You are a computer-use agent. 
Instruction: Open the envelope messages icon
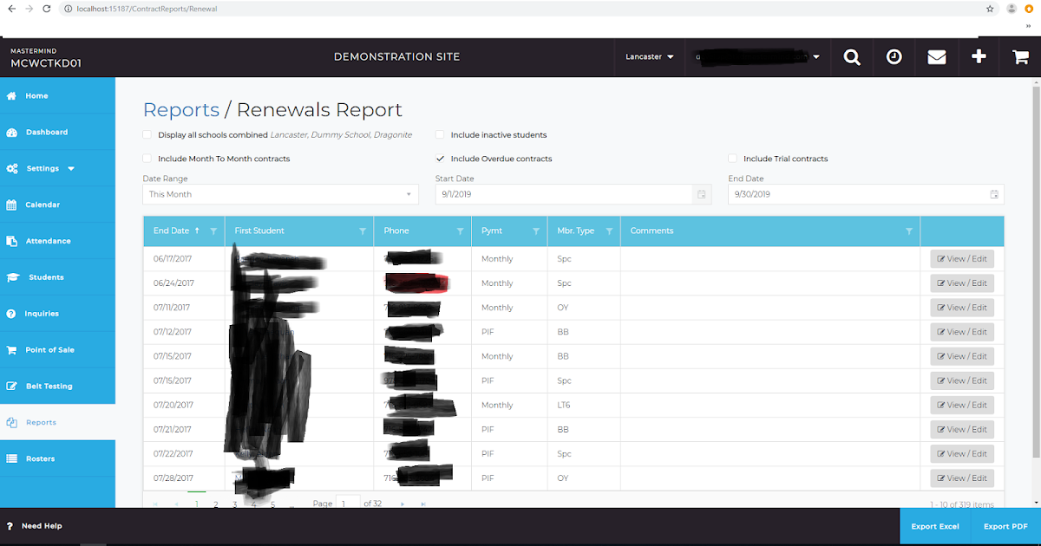pyautogui.click(x=936, y=56)
